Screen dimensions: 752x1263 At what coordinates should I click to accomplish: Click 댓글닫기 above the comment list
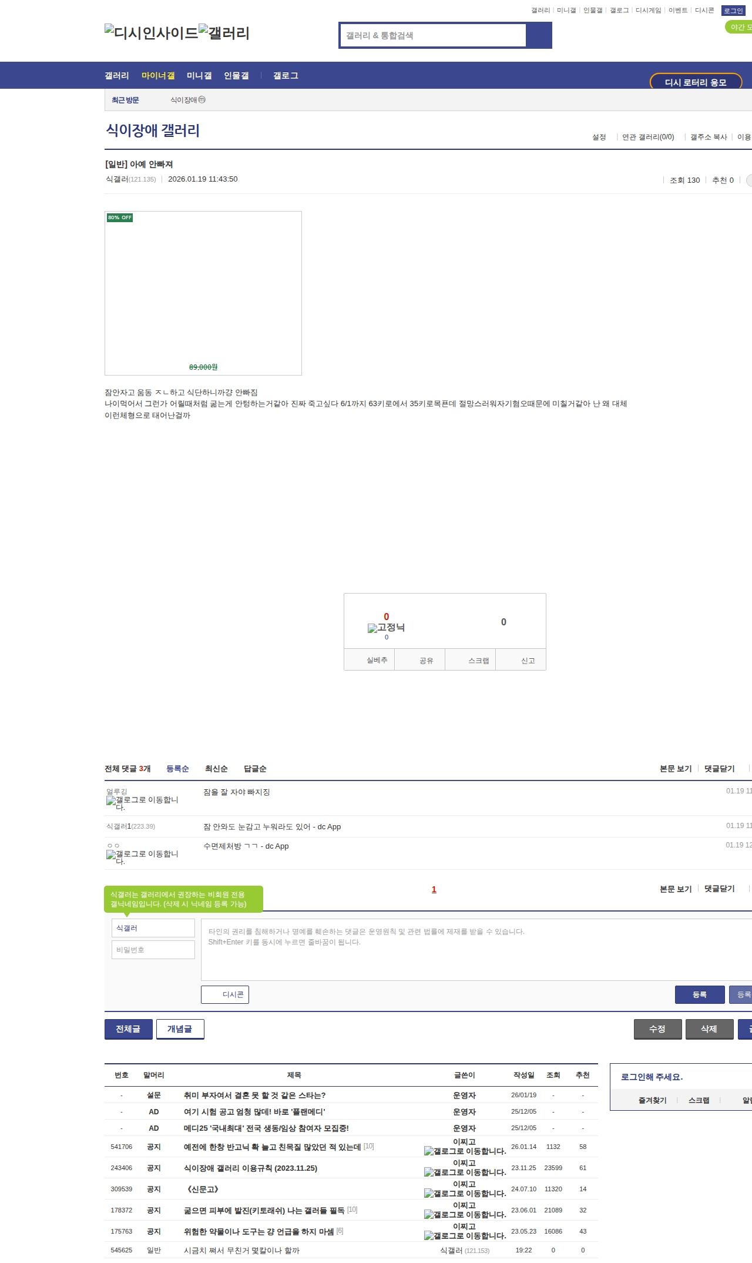[x=720, y=769]
